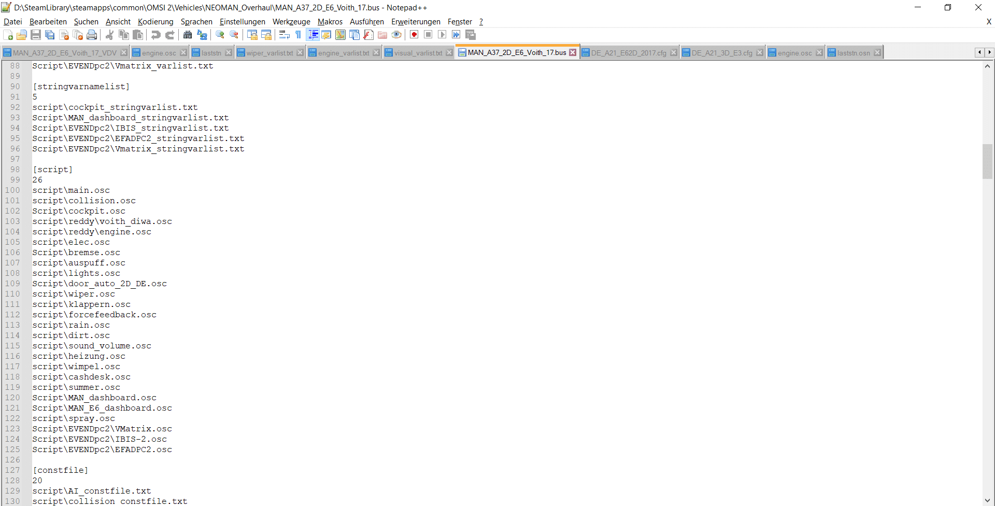995x506 pixels.
Task: Click the Save All toolbar icon
Action: tap(50, 35)
